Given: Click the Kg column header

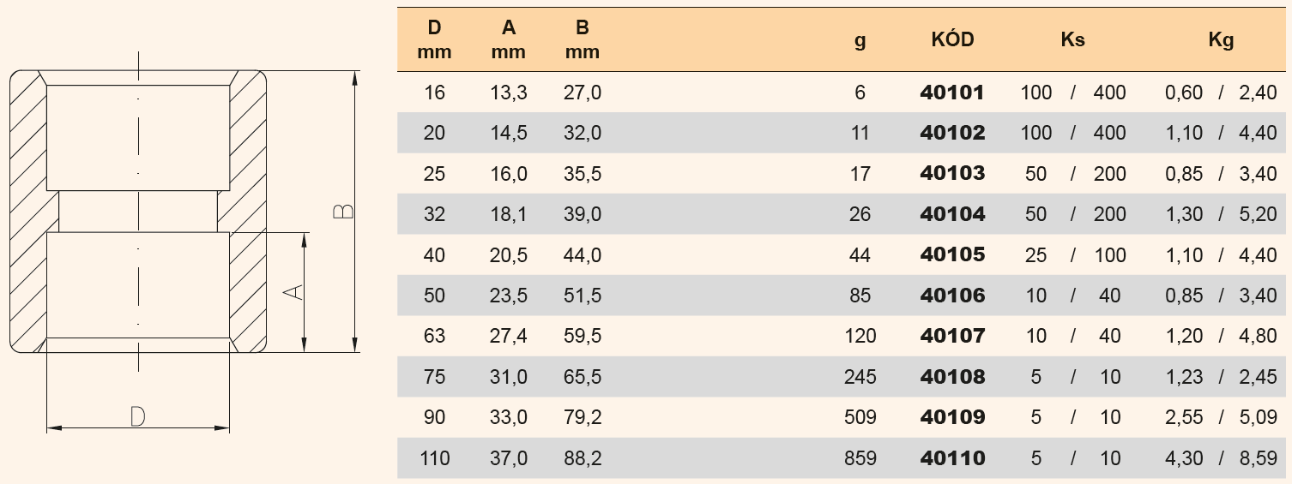Looking at the screenshot, I should 1221,40.
